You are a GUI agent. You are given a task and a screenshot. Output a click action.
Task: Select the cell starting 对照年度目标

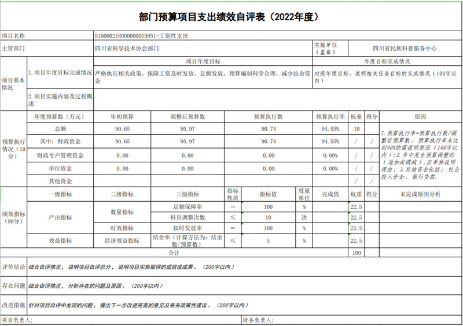point(387,77)
